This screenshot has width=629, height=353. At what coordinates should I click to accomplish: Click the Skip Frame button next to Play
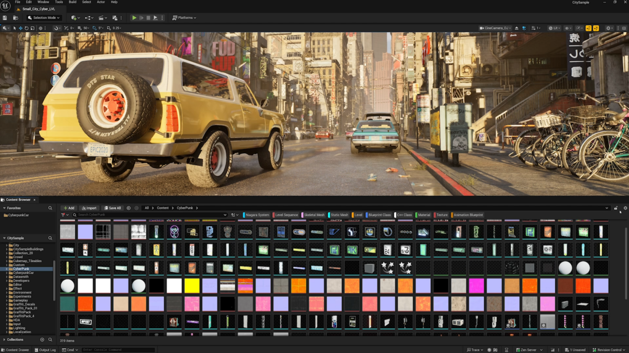point(142,18)
